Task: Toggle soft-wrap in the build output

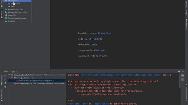Action: (x=183, y=76)
